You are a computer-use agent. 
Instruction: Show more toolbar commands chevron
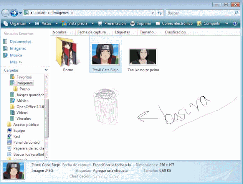227,23
